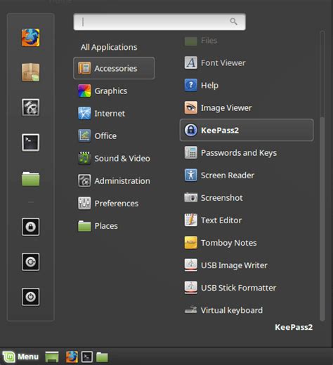Open Software Manager package icon in sidebar

point(31,72)
